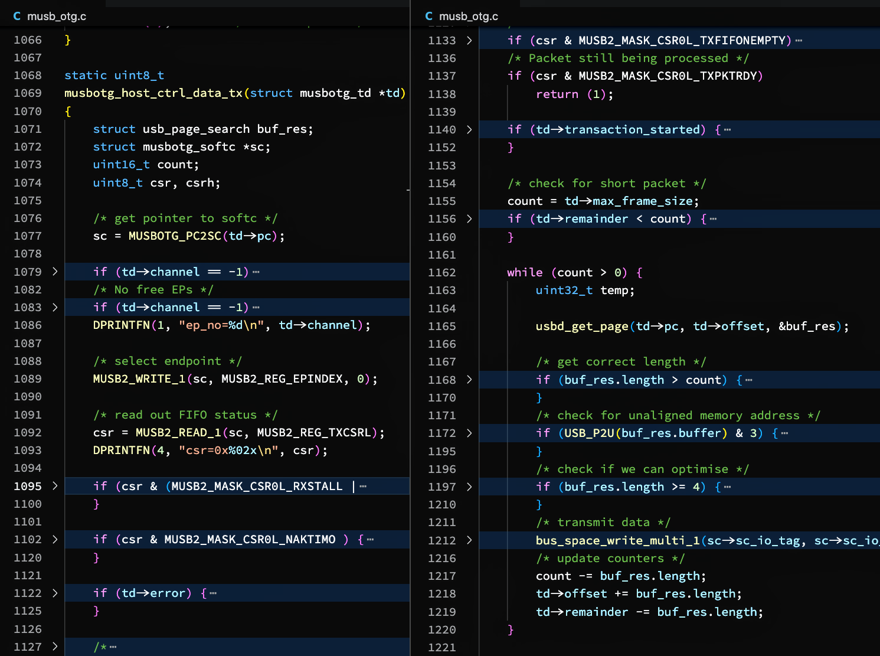Click MUSB2_WRITE_1 EPINDEX line
Screen dimensions: 880x656
point(235,378)
